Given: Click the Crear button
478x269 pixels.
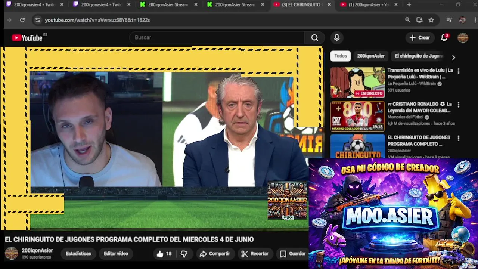Looking at the screenshot, I should 420,38.
